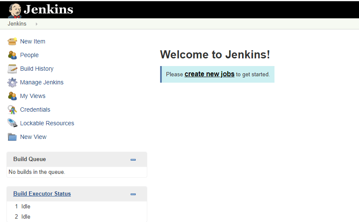Open the My Views link

coord(33,96)
